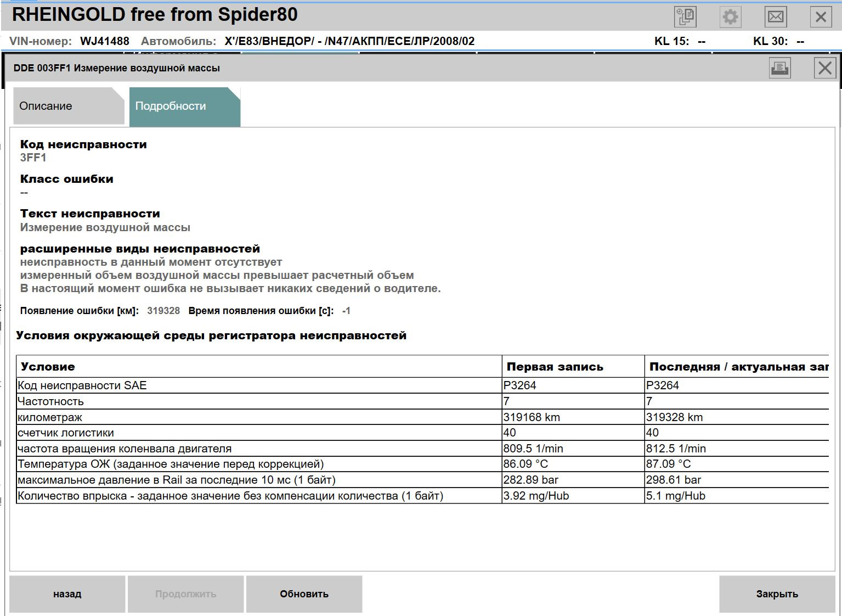
Task: Select the максимальное давление в Rail row
Action: [x=422, y=480]
